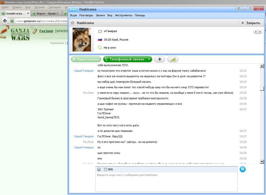Click the Firefox address bar URL
The image size is (266, 195).
[x=42, y=21]
